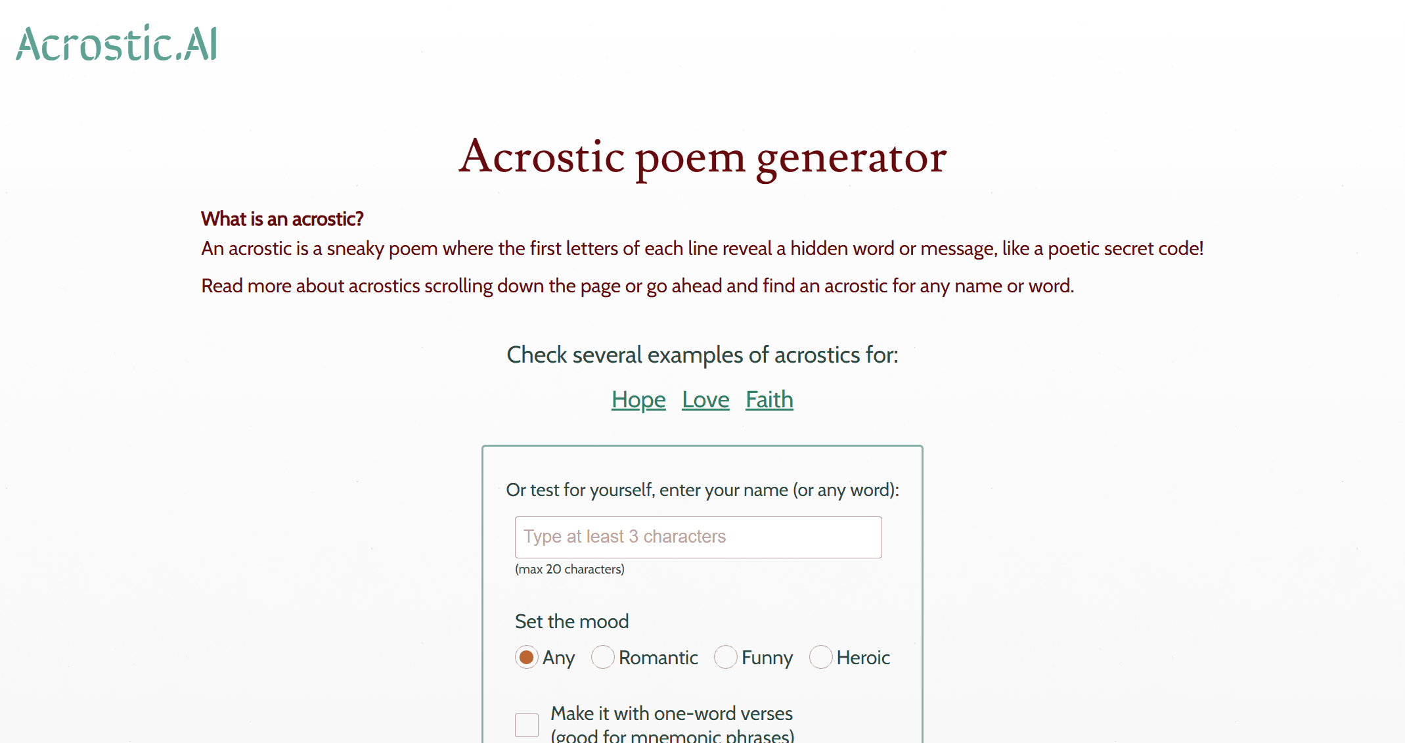Click the 'What is an acrostic?' heading

[x=282, y=219]
